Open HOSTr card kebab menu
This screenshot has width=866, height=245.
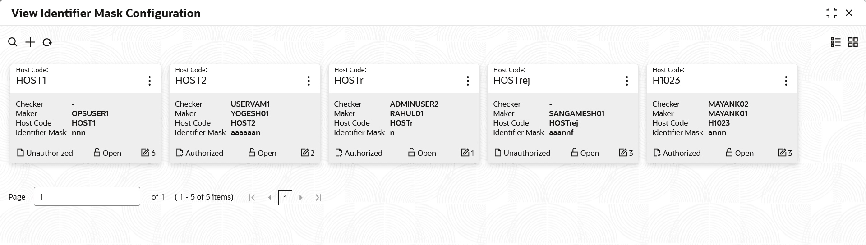pyautogui.click(x=468, y=81)
